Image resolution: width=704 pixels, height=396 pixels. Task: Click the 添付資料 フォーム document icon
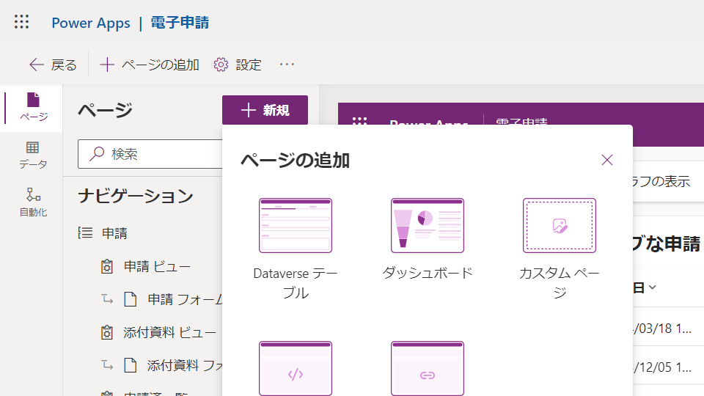(x=131, y=365)
